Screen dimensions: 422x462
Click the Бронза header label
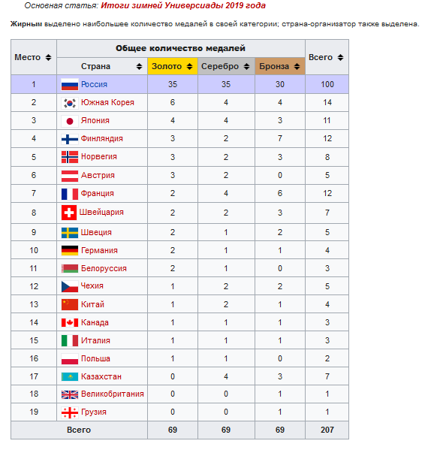274,66
